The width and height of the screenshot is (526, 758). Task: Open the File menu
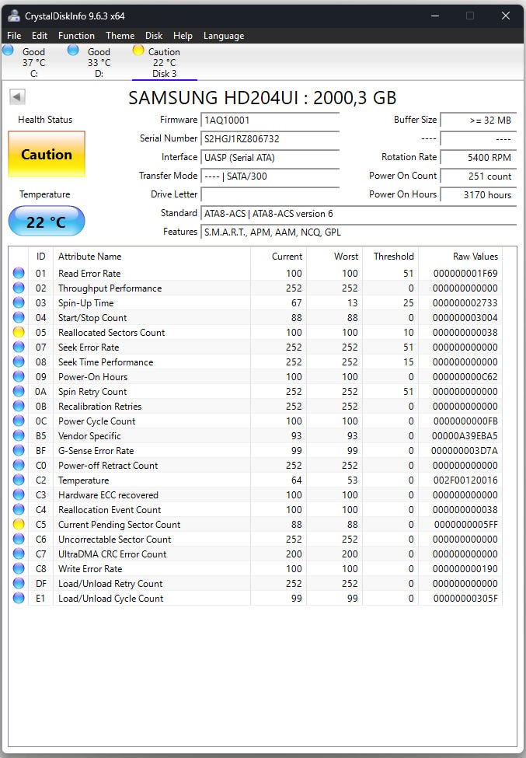(x=14, y=36)
